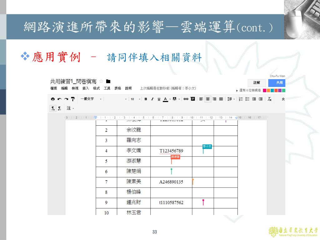Expand the 還有 6 位檢視者 viewer list
The width and height of the screenshot is (320, 240).
248,90
